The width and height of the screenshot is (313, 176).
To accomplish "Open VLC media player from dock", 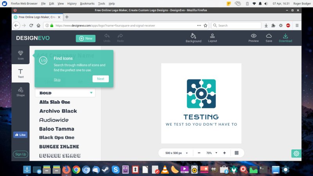I will (x=165, y=170).
